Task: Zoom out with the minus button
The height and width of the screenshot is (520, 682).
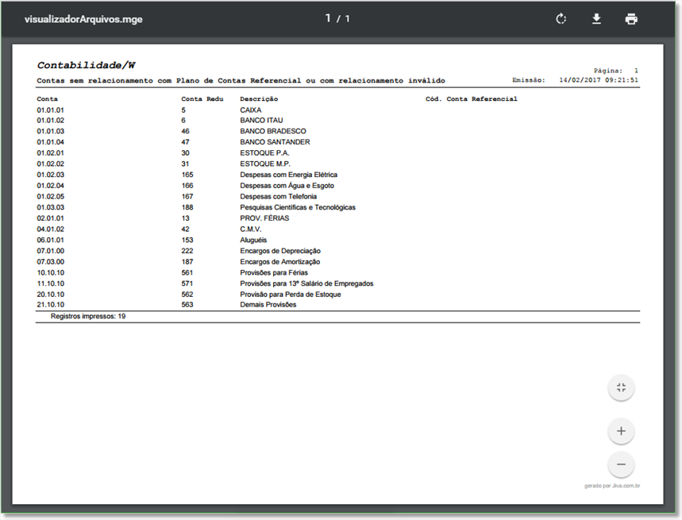Action: 621,464
